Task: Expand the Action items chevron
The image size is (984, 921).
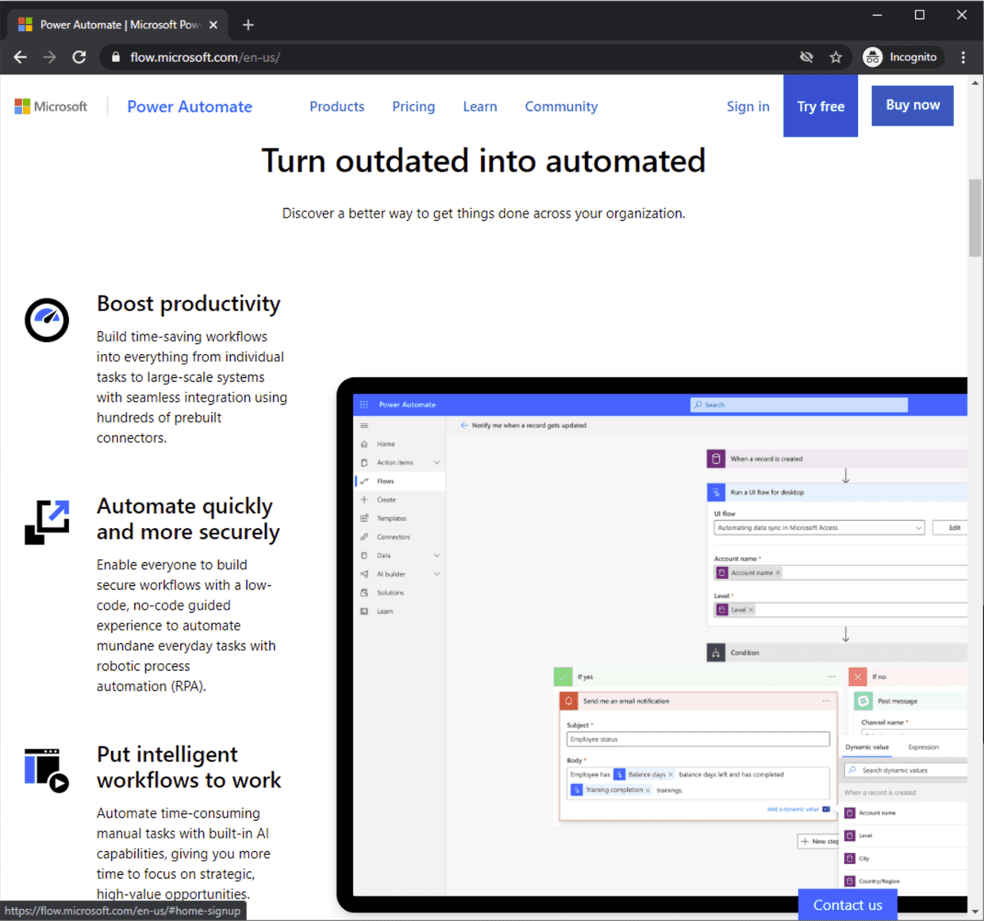Action: coord(436,463)
